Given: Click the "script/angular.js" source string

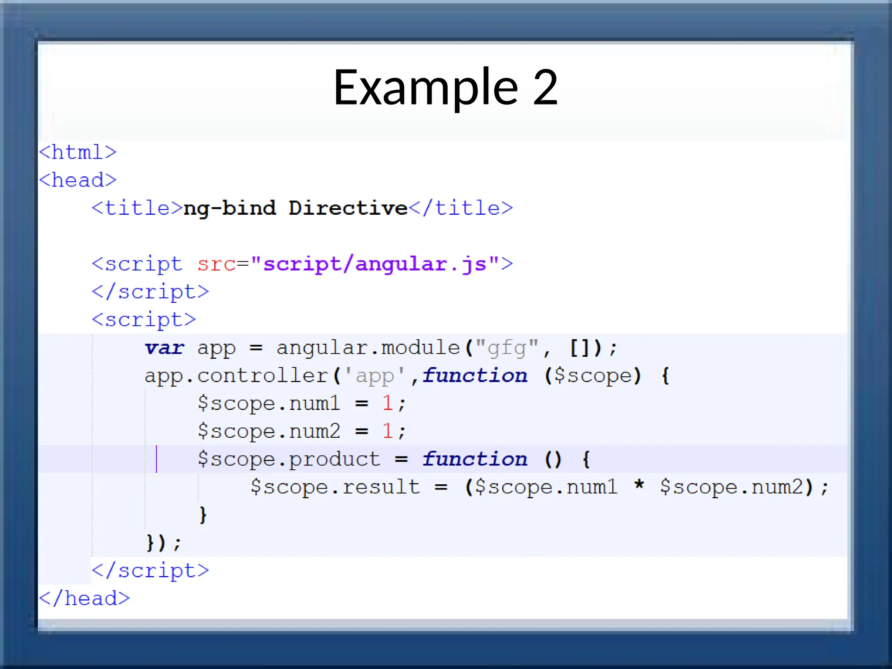Looking at the screenshot, I should [375, 264].
